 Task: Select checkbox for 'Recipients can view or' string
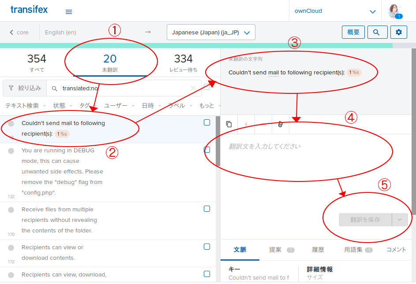pos(207,247)
